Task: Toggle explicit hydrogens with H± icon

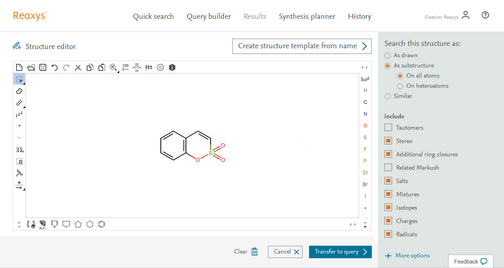Action: pos(149,67)
